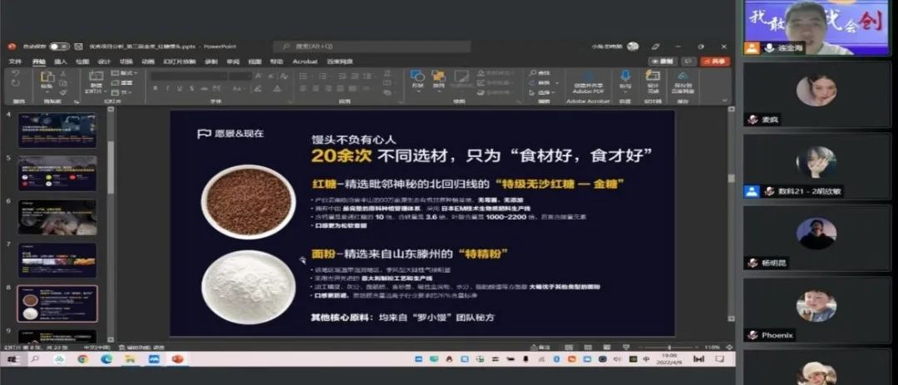Toggle the AutoSave switch in title bar
The height and width of the screenshot is (385, 898).
point(59,47)
